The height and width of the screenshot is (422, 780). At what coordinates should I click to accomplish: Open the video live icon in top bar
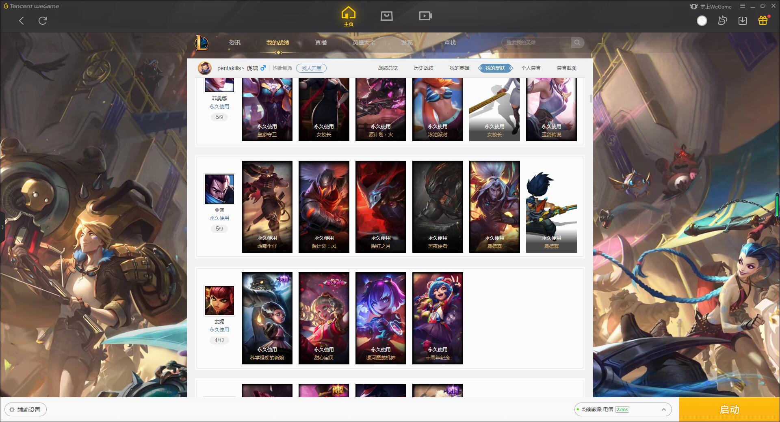click(425, 16)
